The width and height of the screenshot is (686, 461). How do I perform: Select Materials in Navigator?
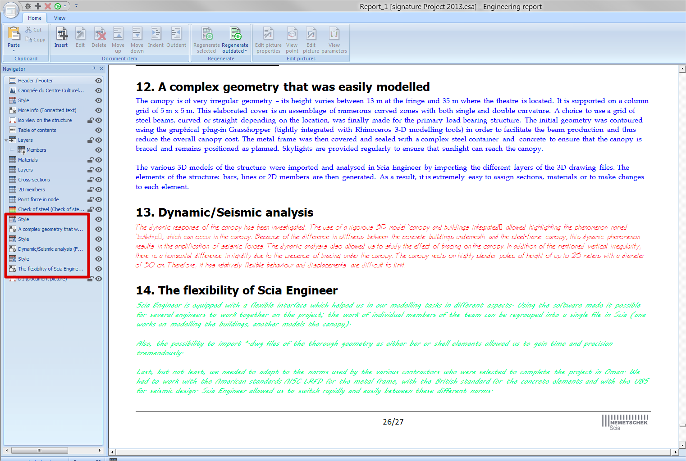point(27,160)
